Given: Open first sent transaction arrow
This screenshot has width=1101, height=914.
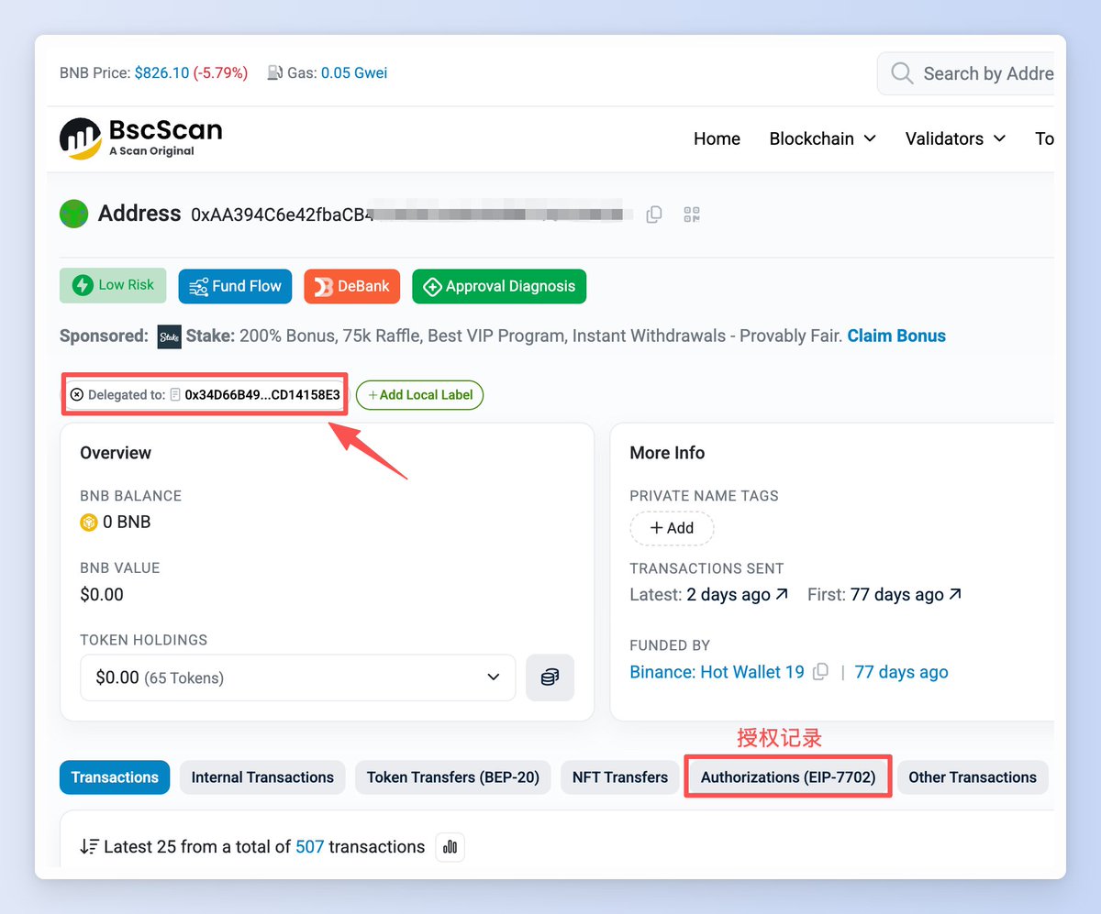Looking at the screenshot, I should click(x=955, y=594).
